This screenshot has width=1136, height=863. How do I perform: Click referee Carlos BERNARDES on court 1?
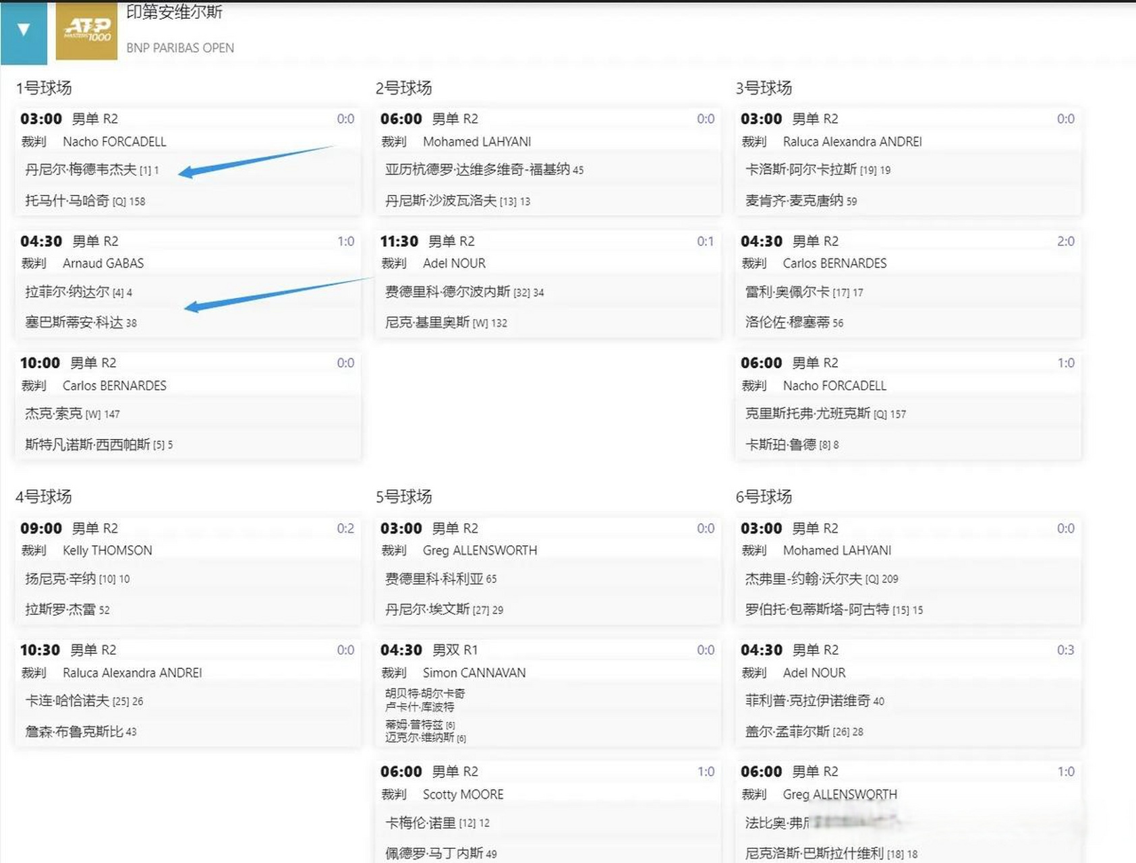tap(114, 386)
